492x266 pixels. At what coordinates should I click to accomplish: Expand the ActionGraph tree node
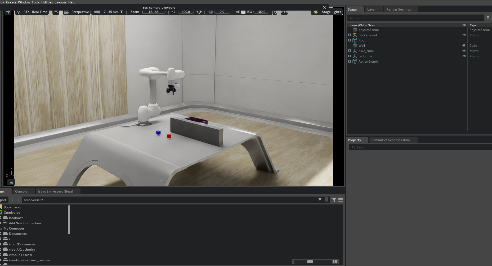point(350,61)
